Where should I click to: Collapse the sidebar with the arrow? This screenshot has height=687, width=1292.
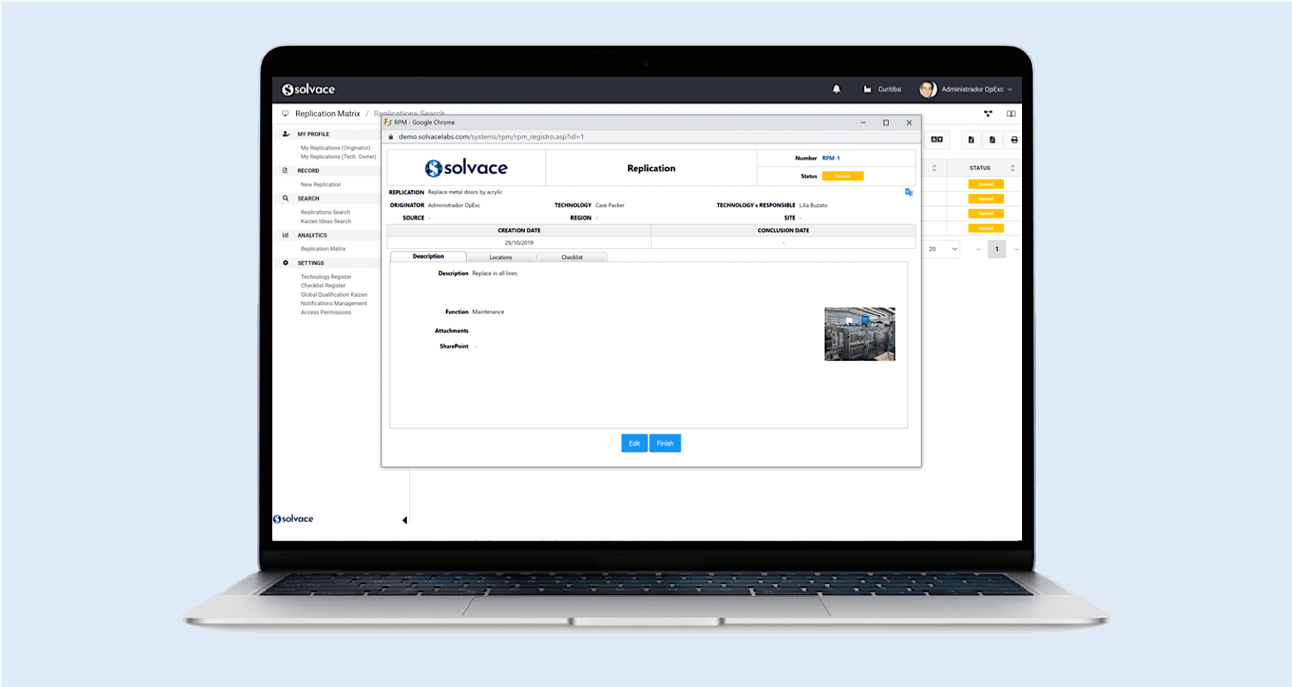[405, 520]
